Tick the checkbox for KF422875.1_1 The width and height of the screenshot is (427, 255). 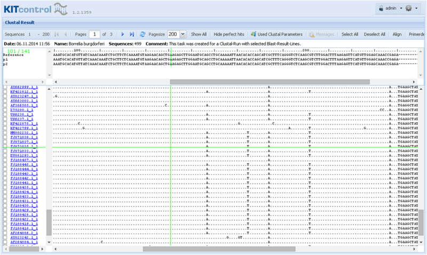(x=5, y=124)
